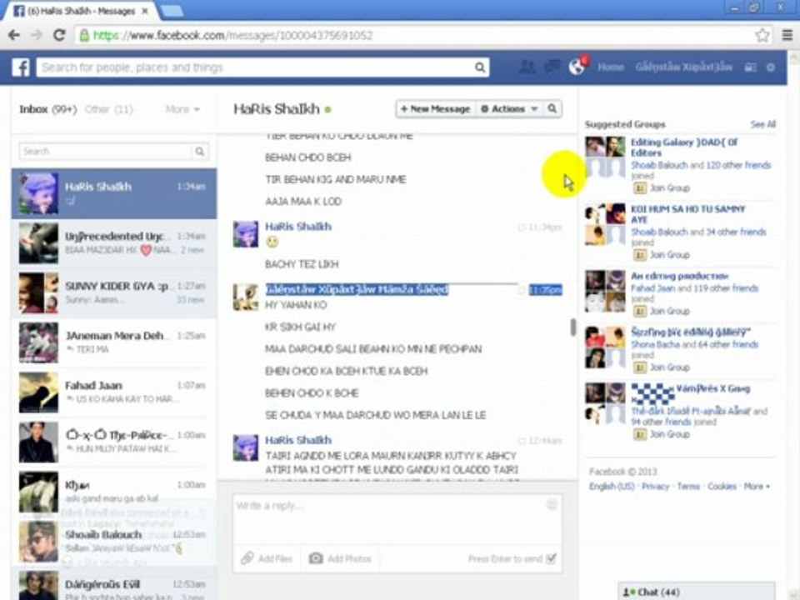Open the Chat (44) bar
The height and width of the screenshot is (600, 800).
pos(696,592)
